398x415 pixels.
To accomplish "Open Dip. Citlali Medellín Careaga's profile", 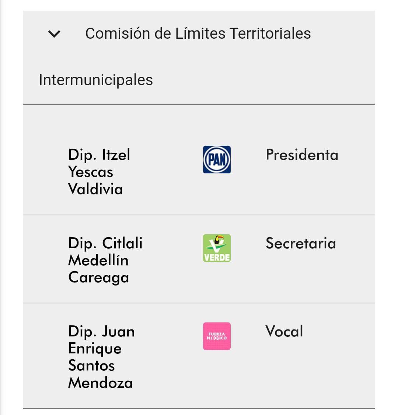I will (x=105, y=260).
